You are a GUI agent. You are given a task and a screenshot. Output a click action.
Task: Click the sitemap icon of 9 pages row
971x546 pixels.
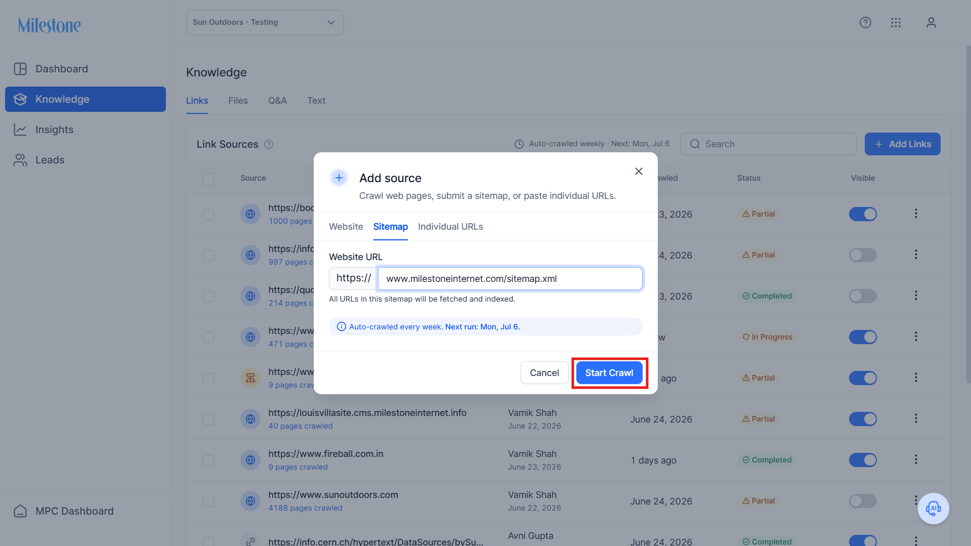tap(250, 378)
